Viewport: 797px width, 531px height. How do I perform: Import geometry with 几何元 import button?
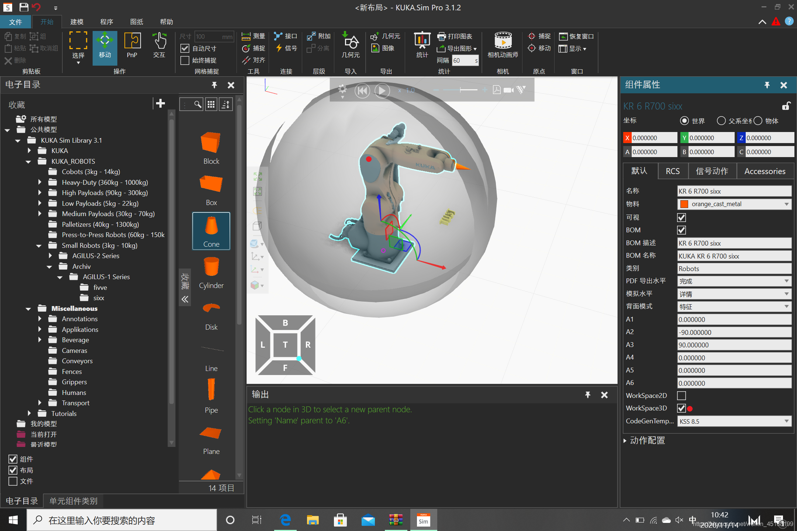click(350, 46)
